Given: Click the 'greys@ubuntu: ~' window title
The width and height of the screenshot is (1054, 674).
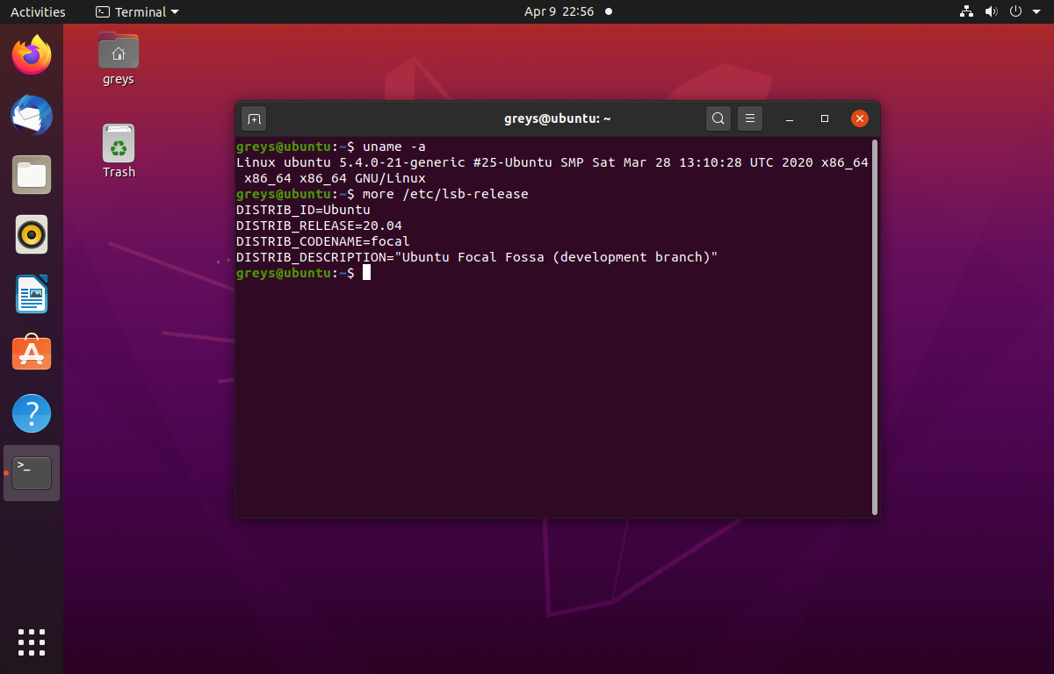Looking at the screenshot, I should (x=557, y=118).
